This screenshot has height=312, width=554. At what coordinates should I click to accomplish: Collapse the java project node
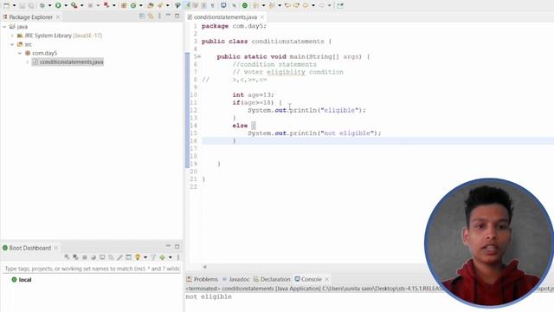[4, 27]
